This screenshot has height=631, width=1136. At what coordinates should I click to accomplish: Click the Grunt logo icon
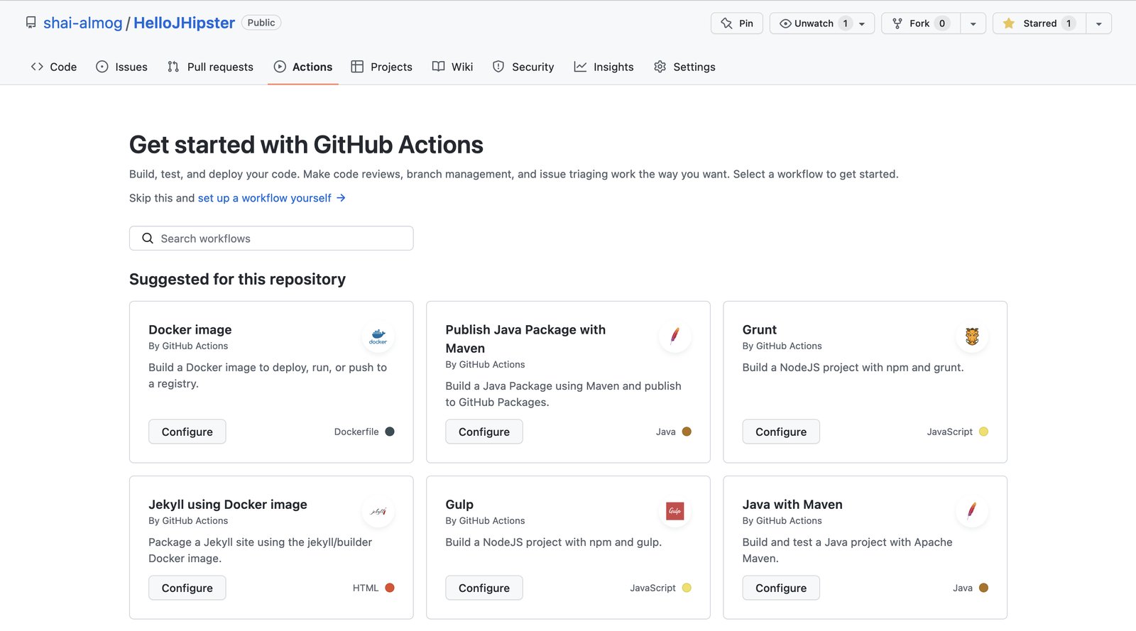tap(972, 336)
